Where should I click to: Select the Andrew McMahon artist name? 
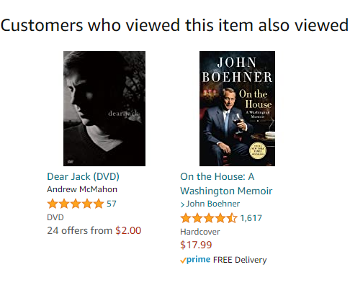coord(82,189)
